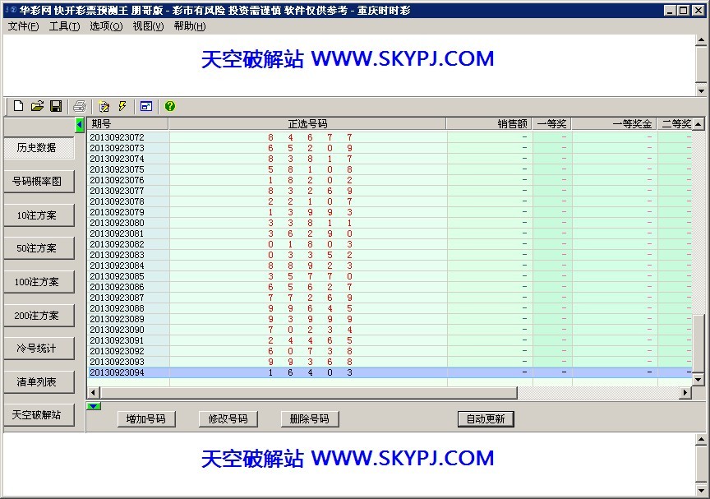Open a file via the folder toolbar icon

coord(37,105)
